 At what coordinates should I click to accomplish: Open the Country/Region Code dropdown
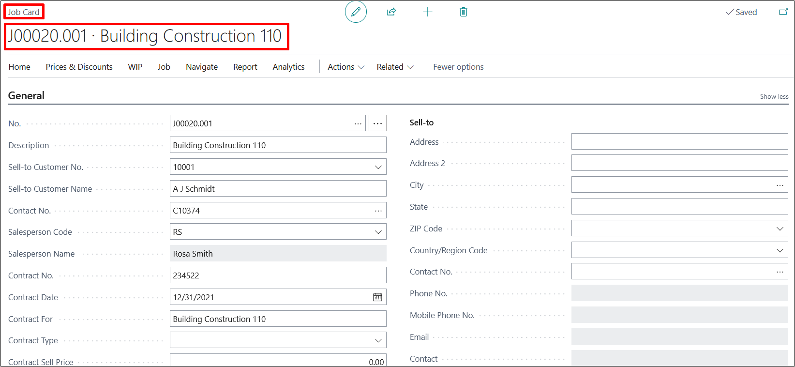[780, 250]
